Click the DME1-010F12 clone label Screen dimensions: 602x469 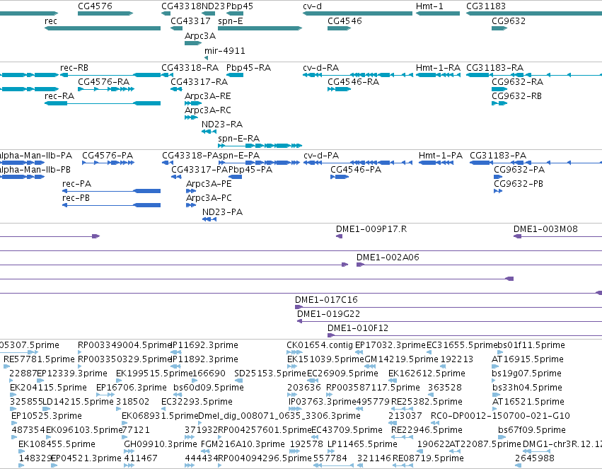point(358,328)
